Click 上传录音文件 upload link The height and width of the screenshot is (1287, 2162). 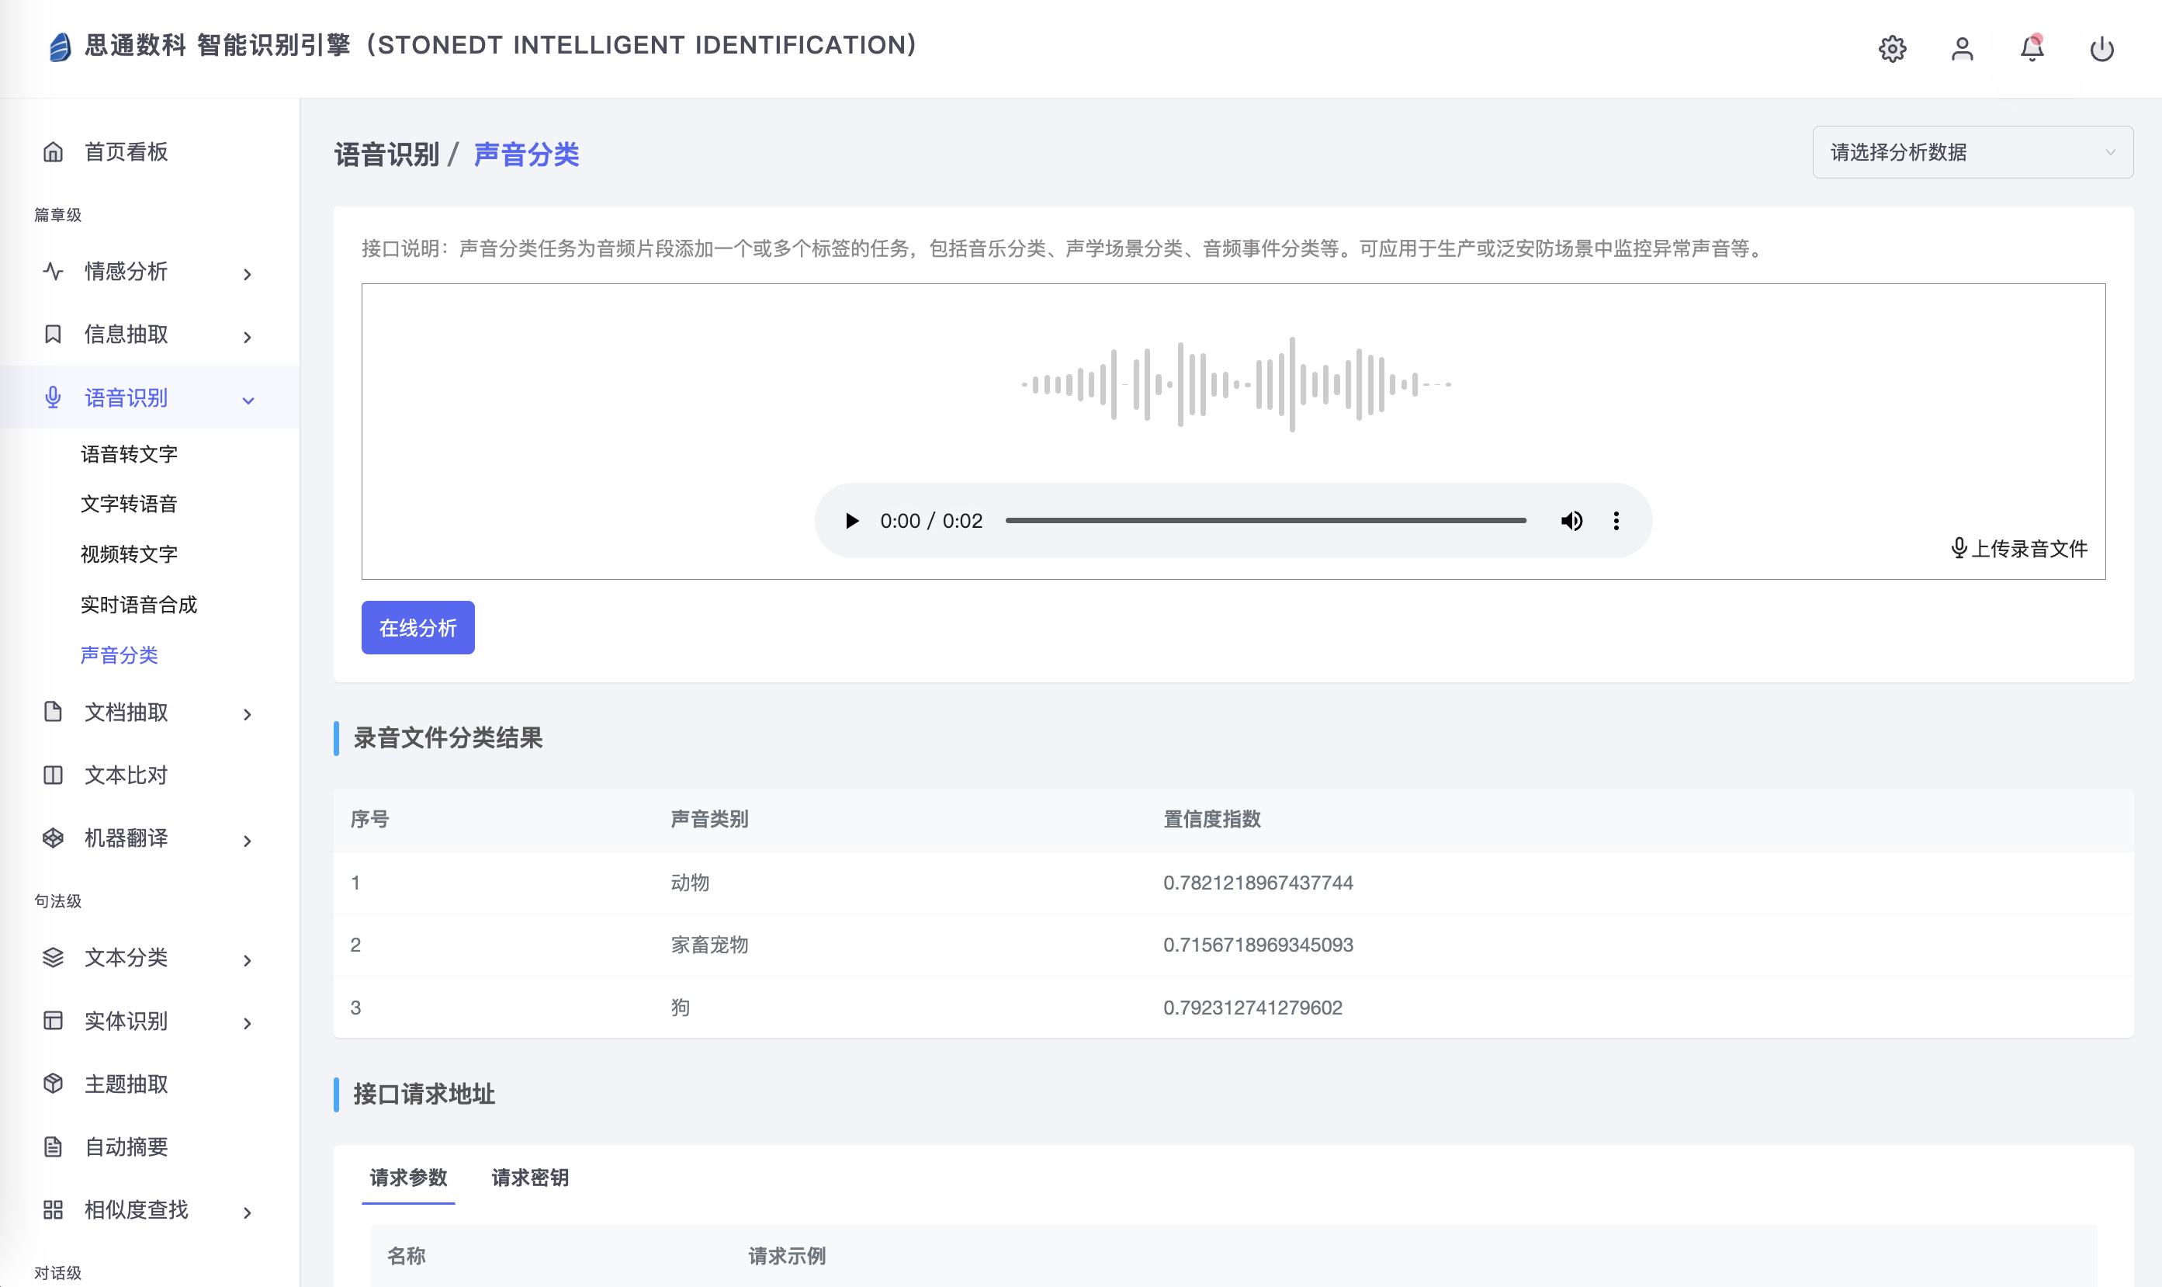2019,548
